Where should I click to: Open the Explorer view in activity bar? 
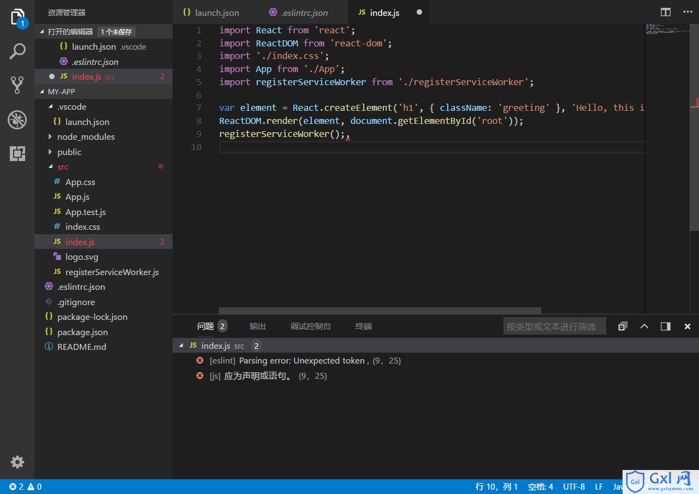pos(17,17)
